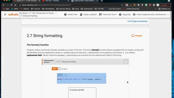Image resolution: width=174 pixels, height=98 pixels.
Task: Expand the Security Testing bookmarks folder
Action: [63, 9]
